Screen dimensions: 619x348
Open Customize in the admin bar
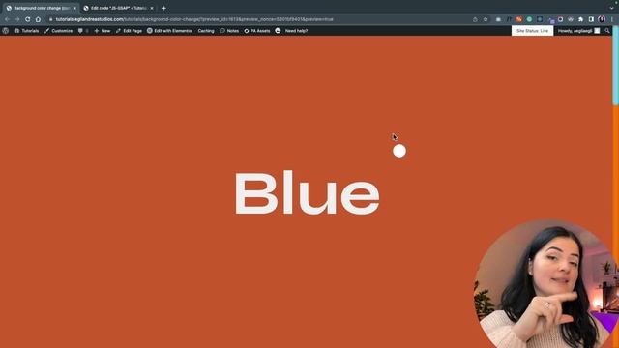(58, 31)
